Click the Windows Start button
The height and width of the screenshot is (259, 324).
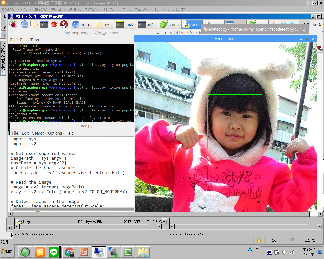tap(8, 252)
